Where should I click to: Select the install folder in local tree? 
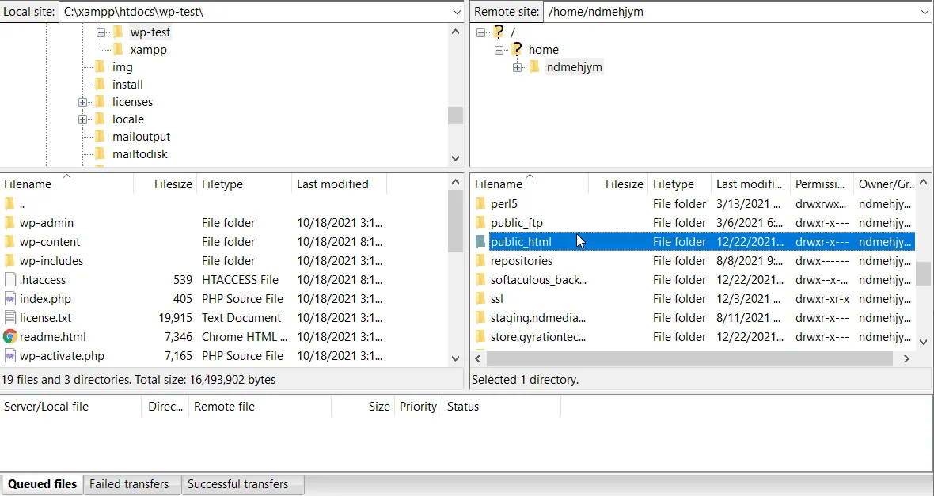[x=127, y=85]
